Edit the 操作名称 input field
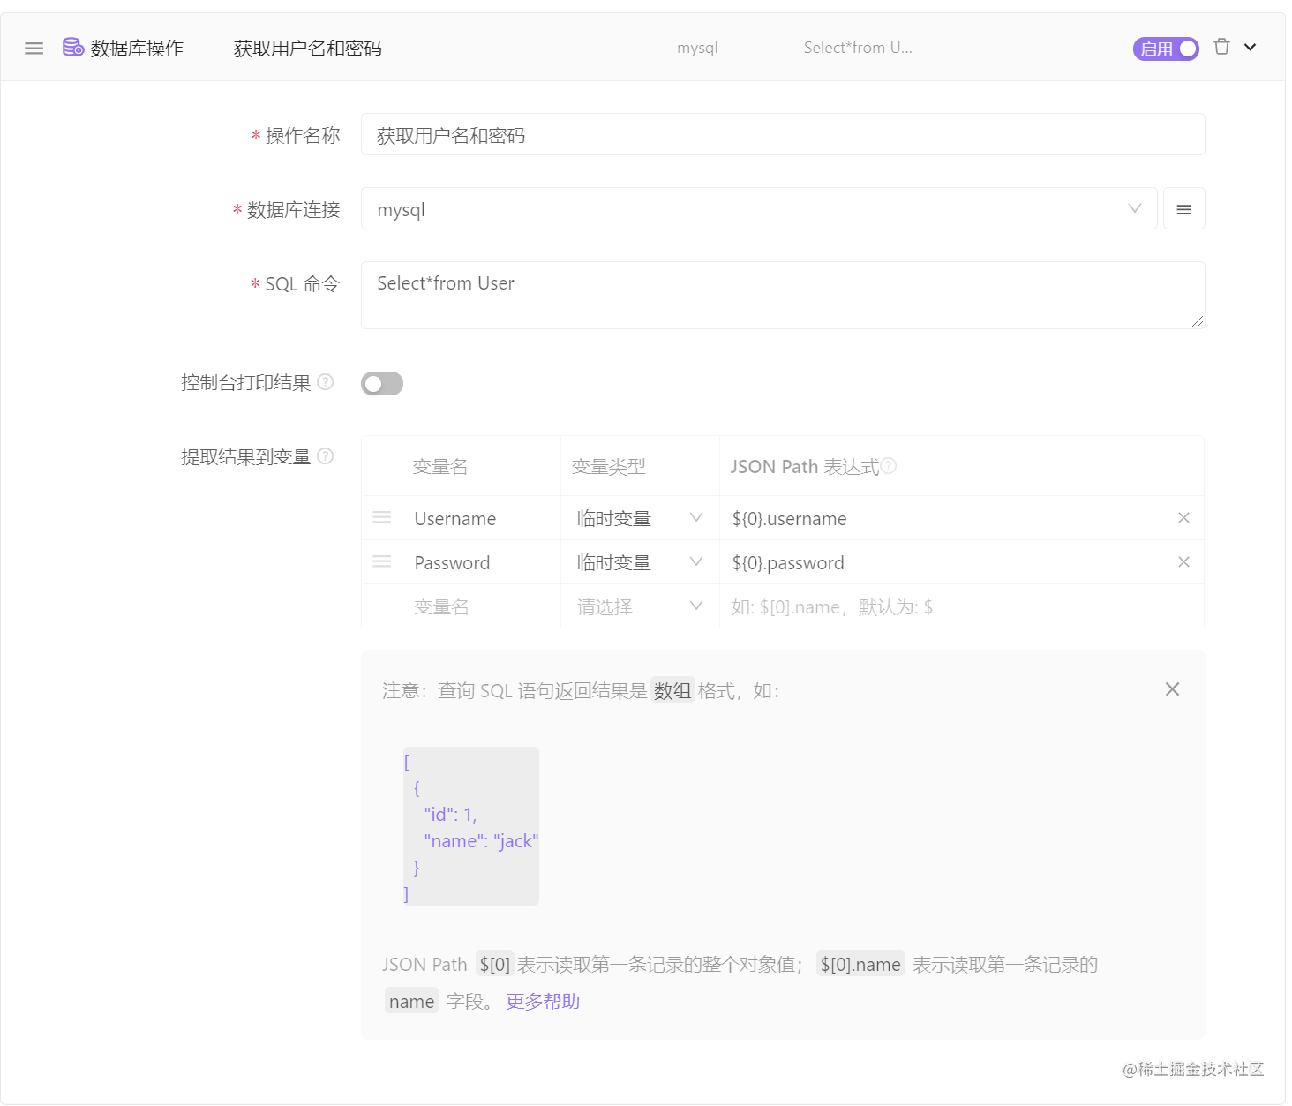This screenshot has height=1106, width=1292. pyautogui.click(x=783, y=134)
